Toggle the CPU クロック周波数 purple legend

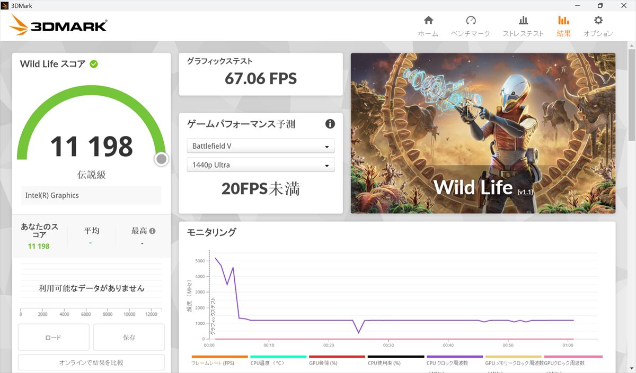[454, 357]
